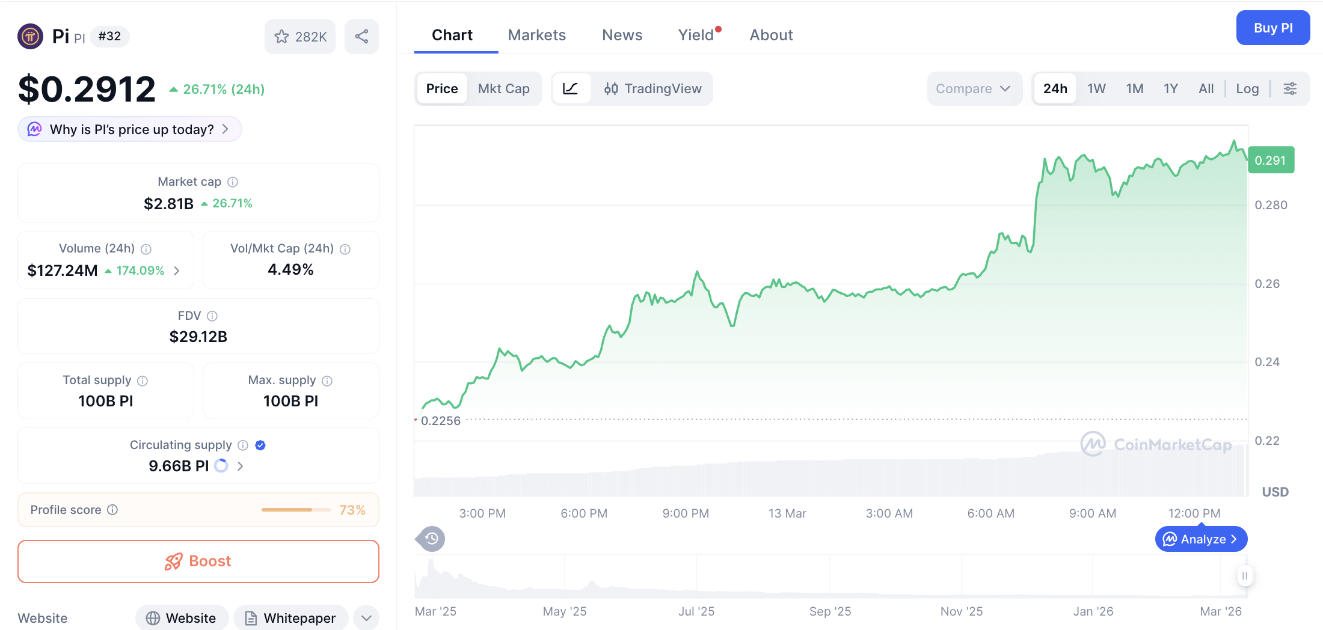Switch the chart to Mkt Cap view
The image size is (1323, 630).
pyautogui.click(x=504, y=88)
